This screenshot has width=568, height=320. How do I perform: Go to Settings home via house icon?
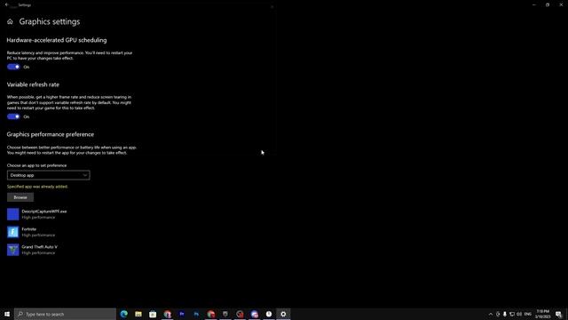coord(10,21)
